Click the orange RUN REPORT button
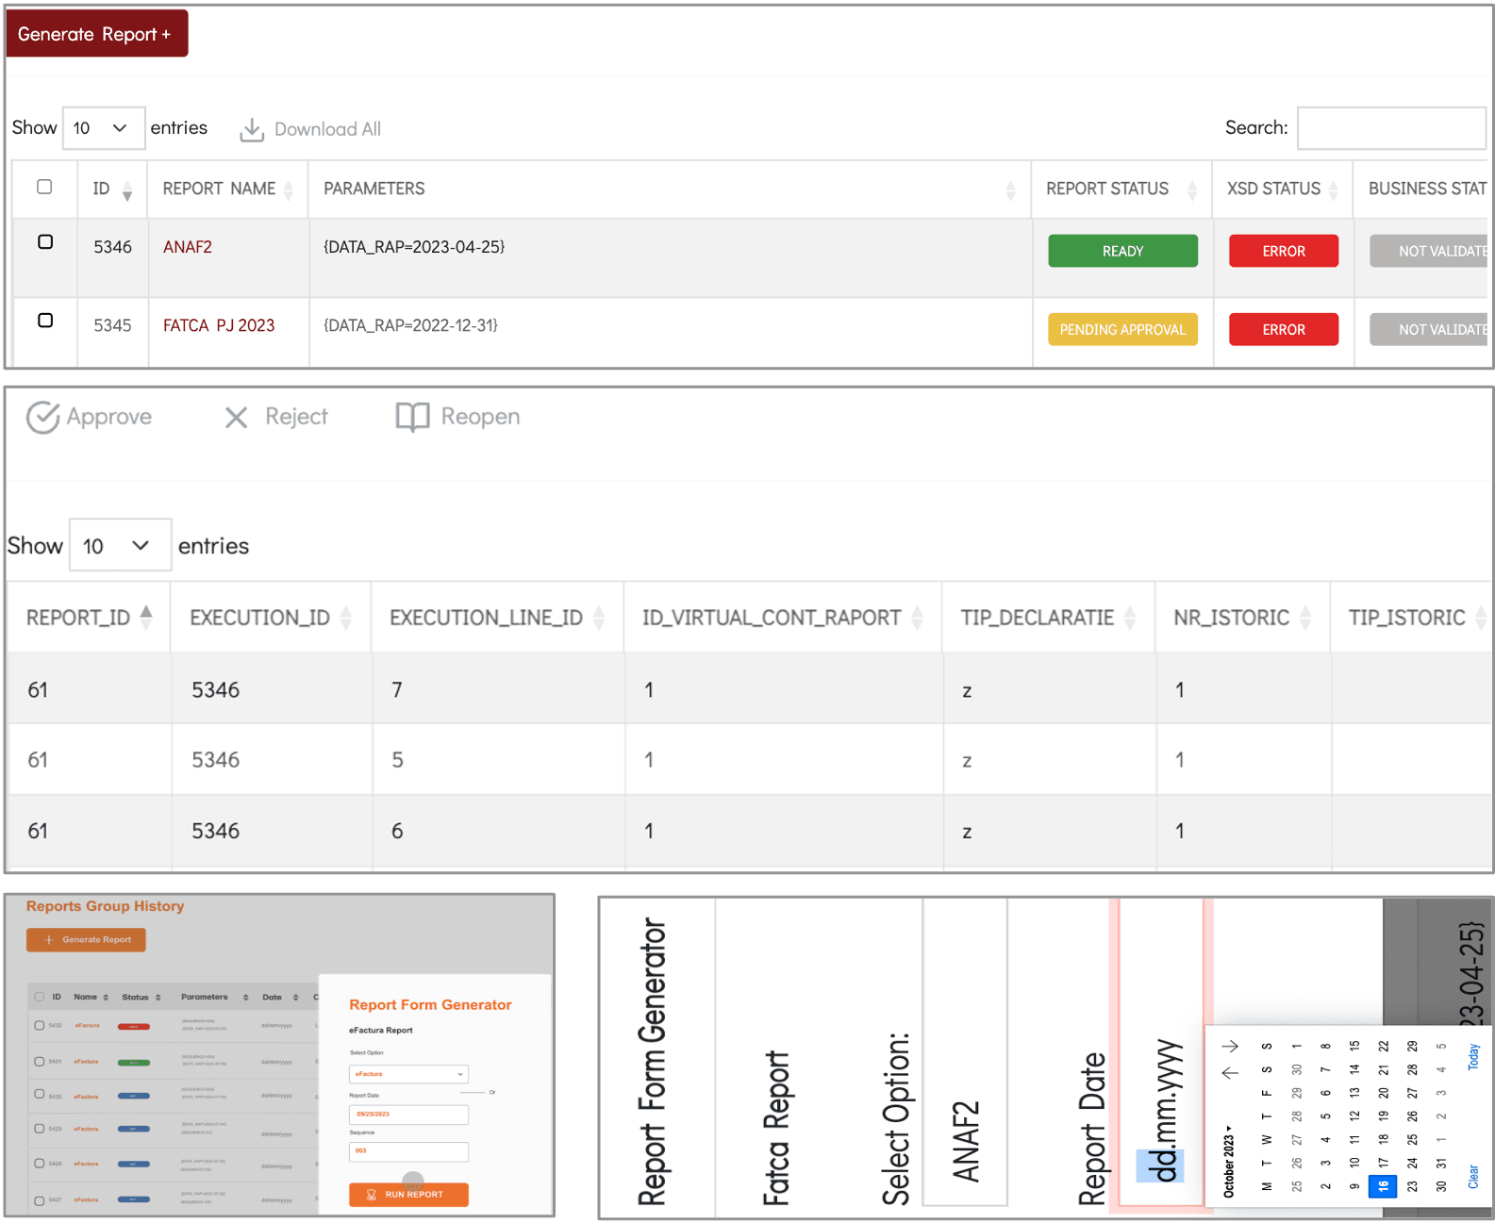This screenshot has height=1223, width=1495. [x=408, y=1195]
